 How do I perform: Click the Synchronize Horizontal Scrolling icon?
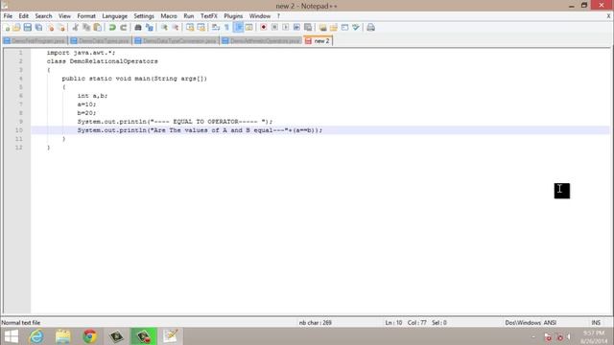[201, 28]
